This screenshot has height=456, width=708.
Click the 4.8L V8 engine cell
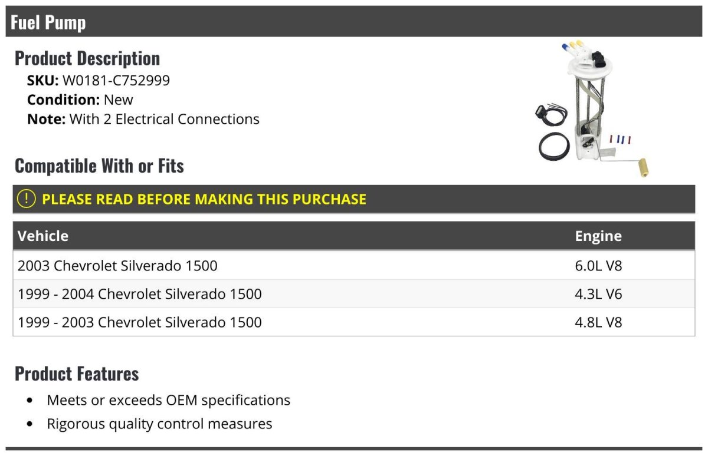[x=598, y=322]
